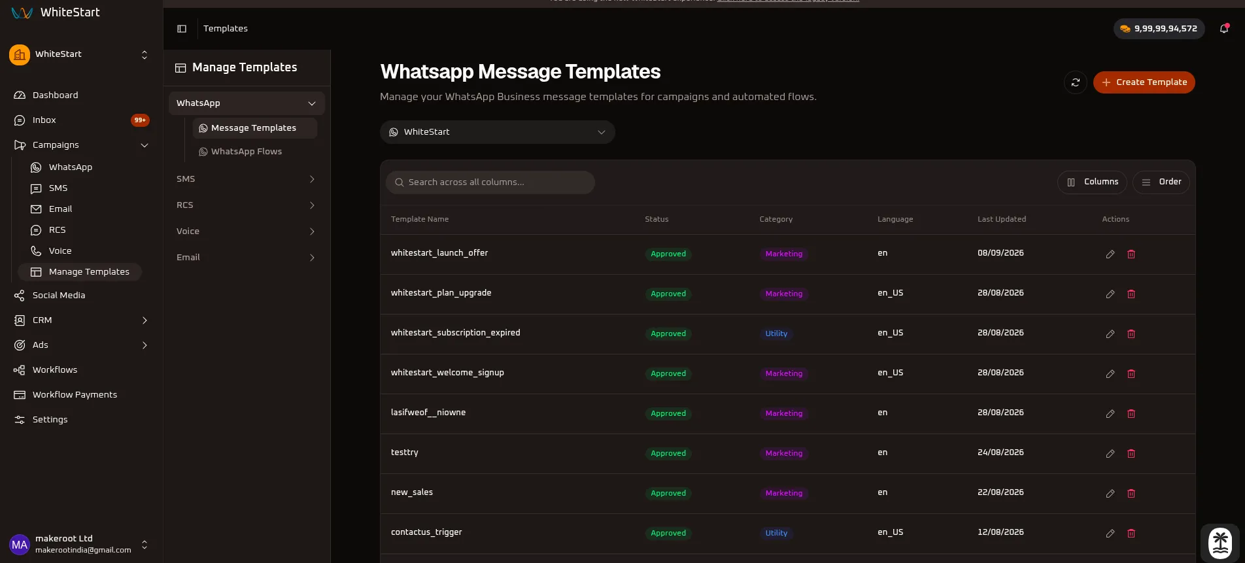This screenshot has width=1245, height=563.
Task: Expand the Ads menu
Action: pyautogui.click(x=81, y=345)
